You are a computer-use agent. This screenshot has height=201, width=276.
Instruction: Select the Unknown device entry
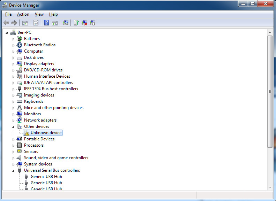pos(46,133)
